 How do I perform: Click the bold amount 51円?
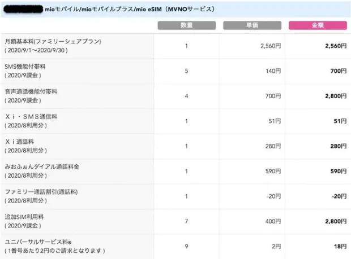[340, 121]
